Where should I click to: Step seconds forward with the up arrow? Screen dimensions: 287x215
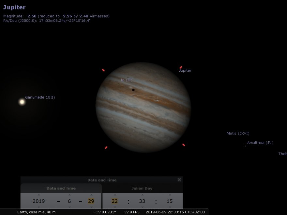[170, 195]
